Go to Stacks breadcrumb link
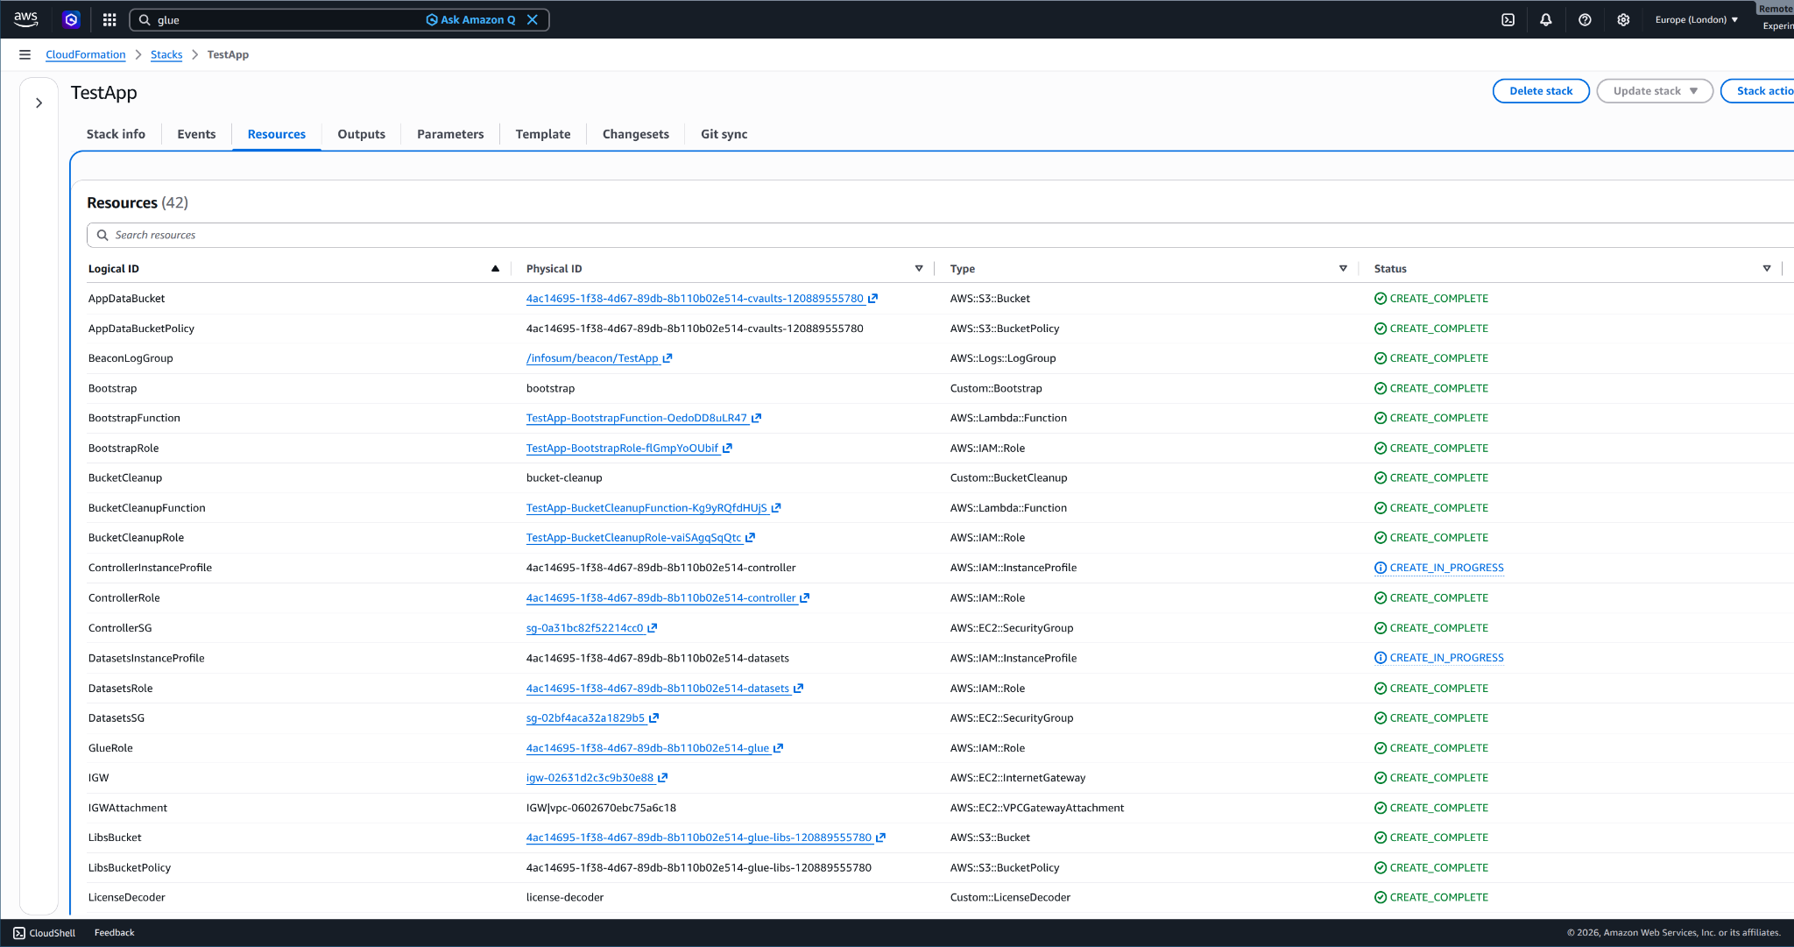The width and height of the screenshot is (1794, 947). tap(166, 54)
